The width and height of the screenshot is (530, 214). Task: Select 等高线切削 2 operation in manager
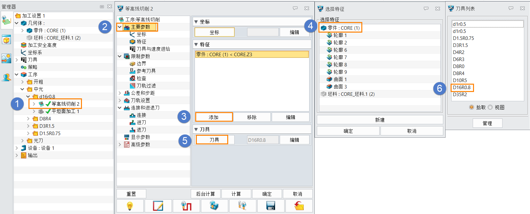click(x=65, y=104)
